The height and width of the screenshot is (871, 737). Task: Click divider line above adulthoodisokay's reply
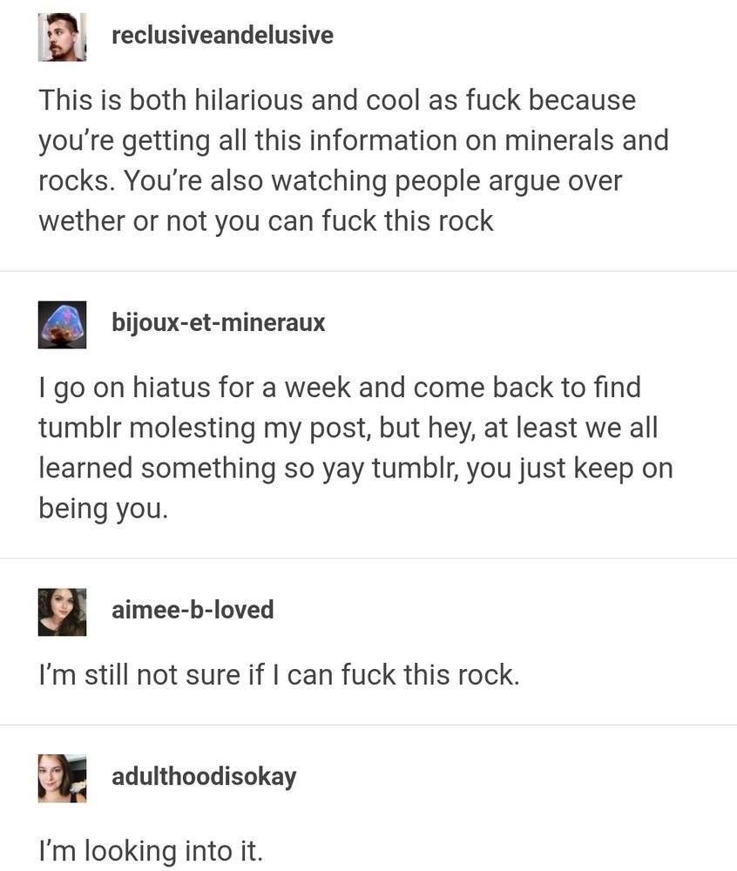pos(368,725)
